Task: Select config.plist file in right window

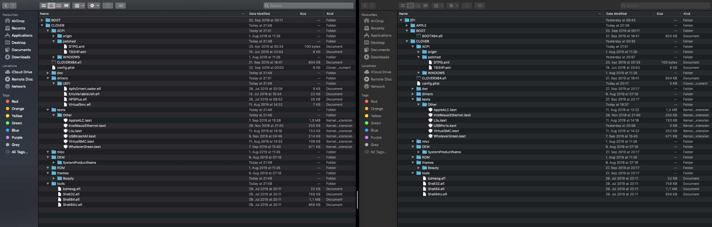Action: (431, 84)
